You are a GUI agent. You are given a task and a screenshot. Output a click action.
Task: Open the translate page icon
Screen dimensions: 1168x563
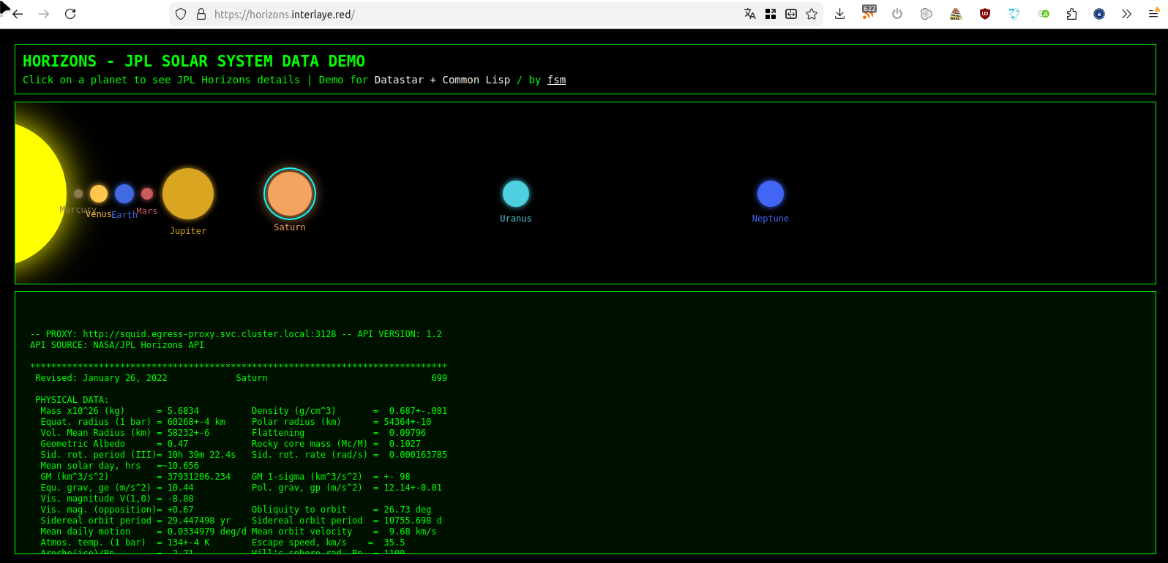point(750,14)
